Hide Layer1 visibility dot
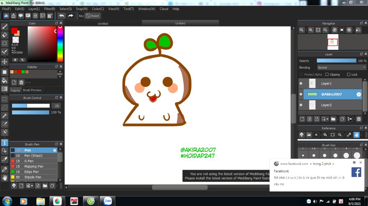368x206 pixels. click(x=301, y=83)
